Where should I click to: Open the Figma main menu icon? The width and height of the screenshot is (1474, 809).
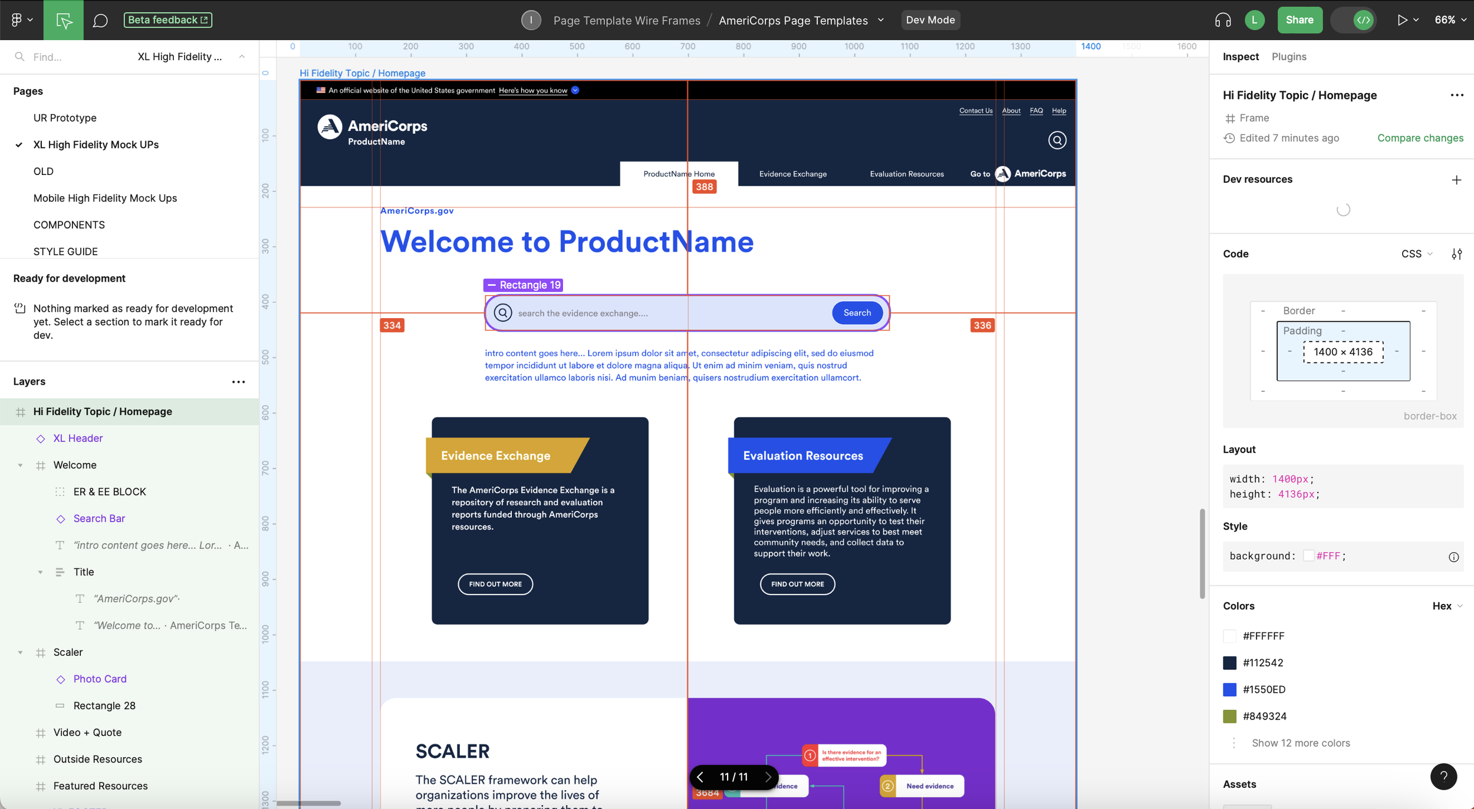click(20, 20)
